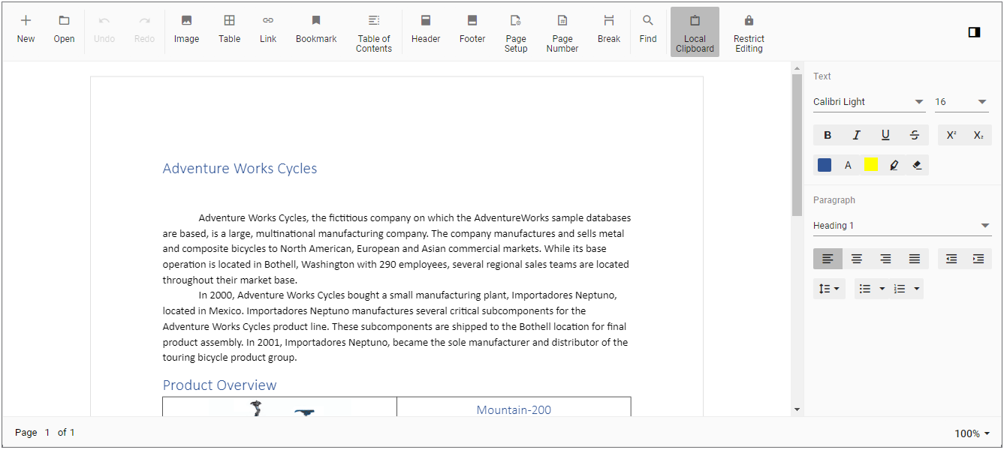Click the highlighter pen icon
This screenshot has height=450, width=1004.
[894, 165]
